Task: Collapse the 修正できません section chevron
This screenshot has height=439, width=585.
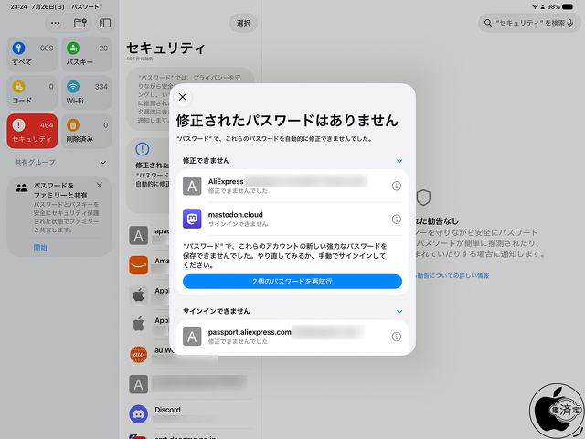Action: point(399,161)
